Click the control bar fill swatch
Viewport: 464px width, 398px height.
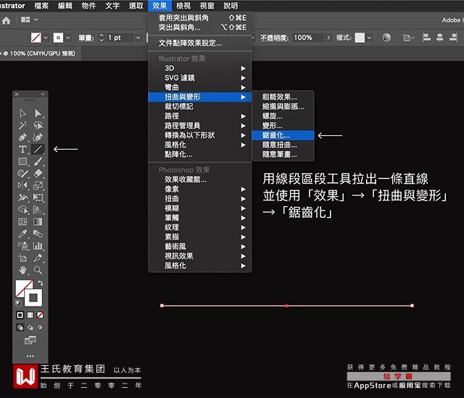click(36, 38)
